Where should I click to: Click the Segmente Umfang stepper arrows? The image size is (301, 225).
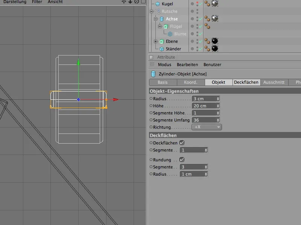[218, 120]
